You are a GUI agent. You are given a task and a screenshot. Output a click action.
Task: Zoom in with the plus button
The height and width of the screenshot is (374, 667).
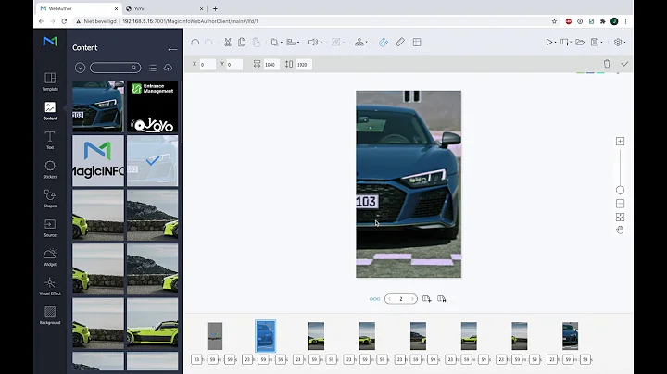pyautogui.click(x=620, y=141)
